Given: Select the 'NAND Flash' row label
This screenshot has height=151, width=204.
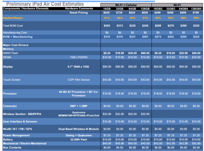Looking at the screenshot, I should click(10, 53).
